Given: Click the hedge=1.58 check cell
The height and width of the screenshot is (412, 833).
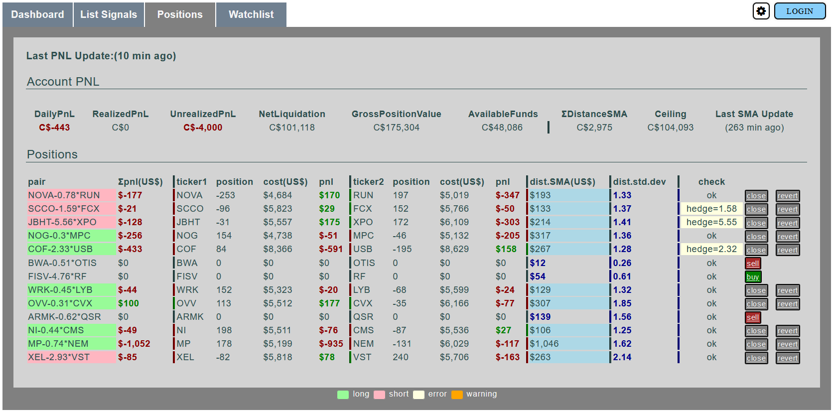Looking at the screenshot, I should click(711, 209).
